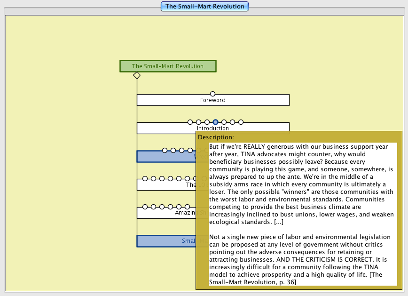
Task: Select the bottom blue Small chapter node
Action: [165, 241]
